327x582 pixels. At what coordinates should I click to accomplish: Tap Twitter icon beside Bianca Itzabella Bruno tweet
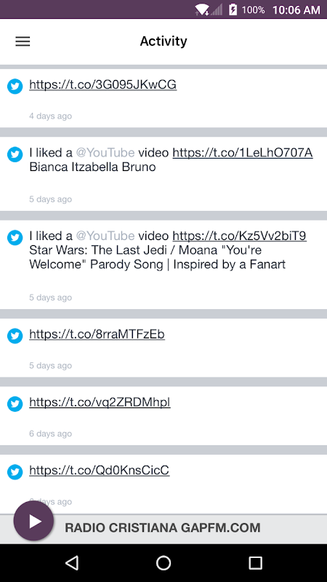tap(15, 154)
